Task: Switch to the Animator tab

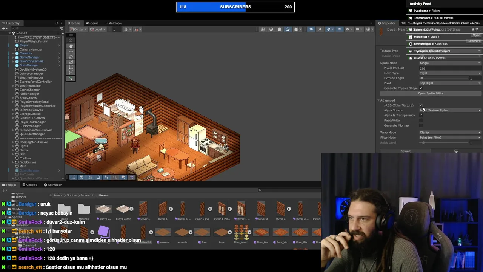Action: (113, 23)
